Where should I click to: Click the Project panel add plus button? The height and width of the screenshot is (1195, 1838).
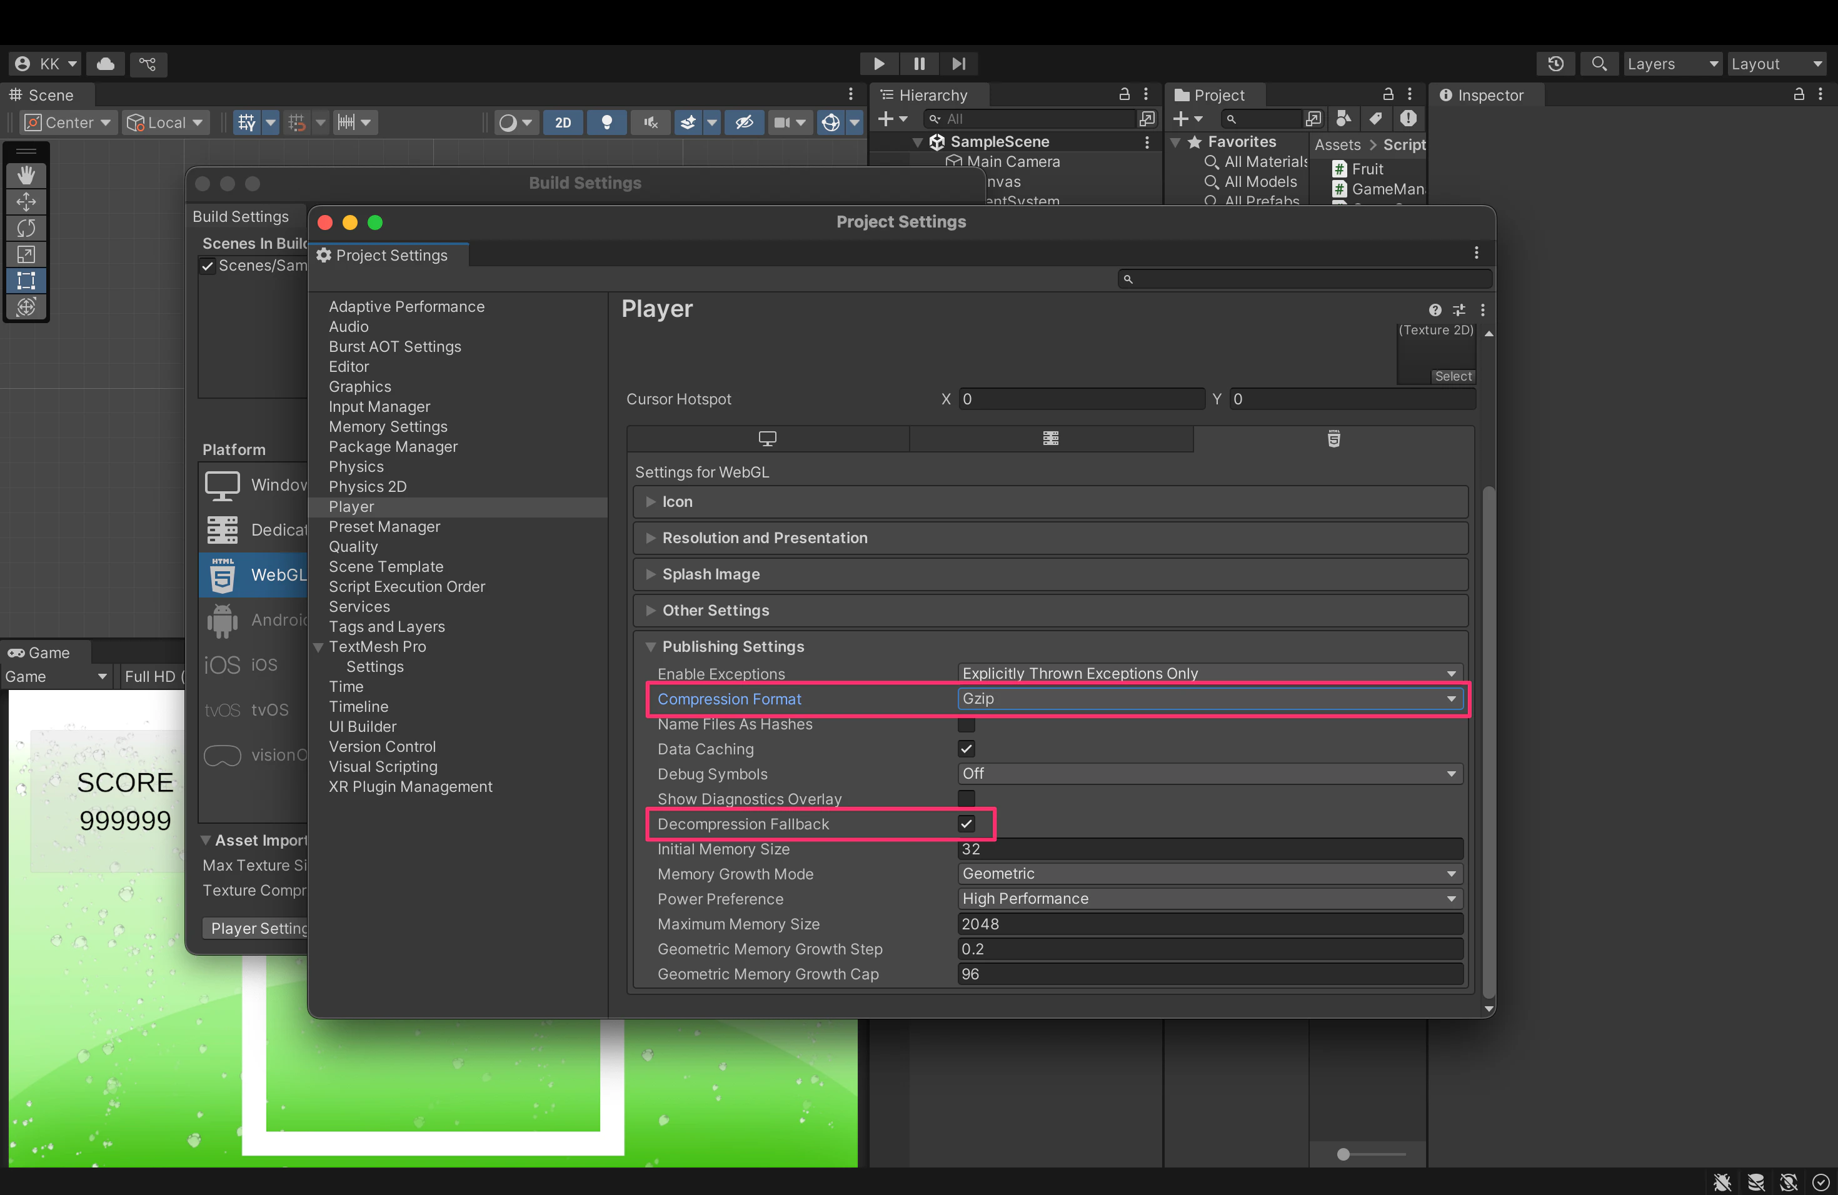[x=1181, y=119]
